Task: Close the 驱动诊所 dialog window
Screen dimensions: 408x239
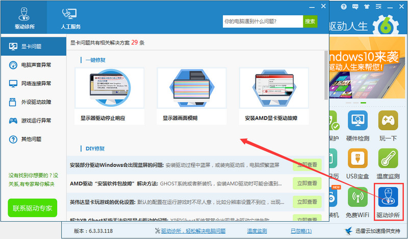Action: (x=323, y=6)
